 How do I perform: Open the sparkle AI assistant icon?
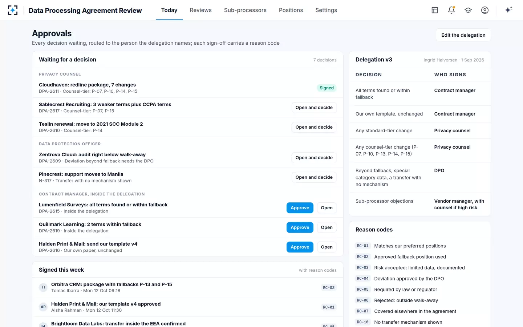(508, 10)
